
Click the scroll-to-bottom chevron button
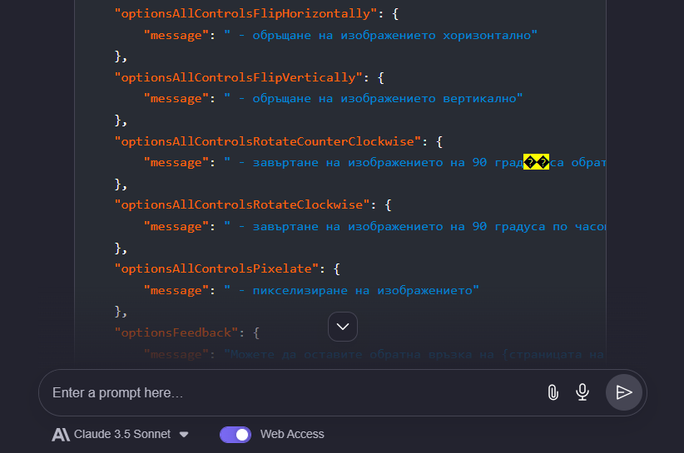click(343, 327)
